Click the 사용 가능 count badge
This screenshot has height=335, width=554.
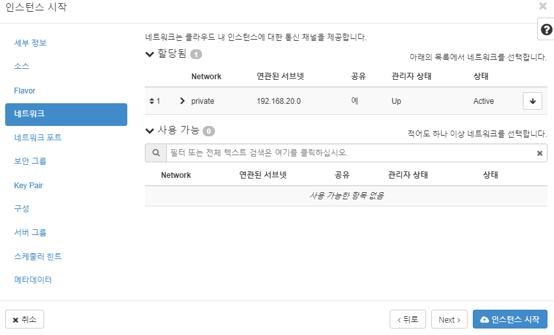click(209, 131)
